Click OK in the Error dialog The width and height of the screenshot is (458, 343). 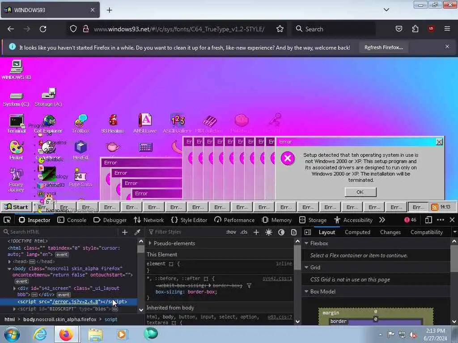360,192
